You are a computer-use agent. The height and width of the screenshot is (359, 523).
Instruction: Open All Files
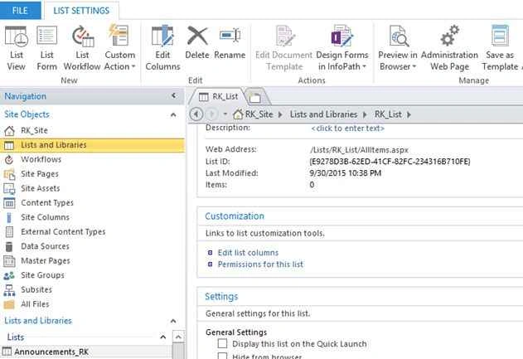(35, 304)
